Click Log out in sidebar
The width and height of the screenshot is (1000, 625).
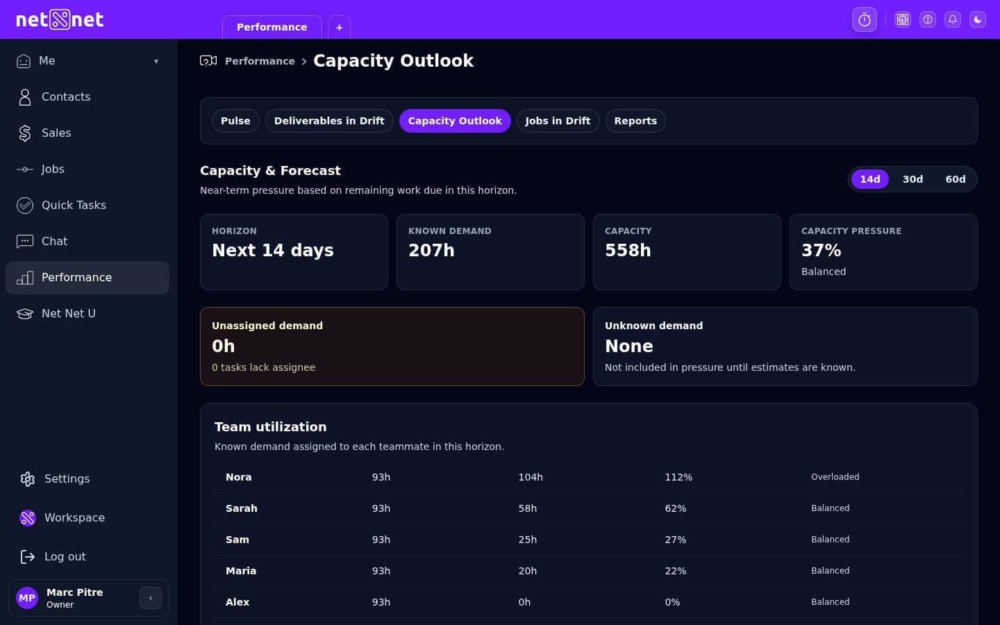(65, 557)
